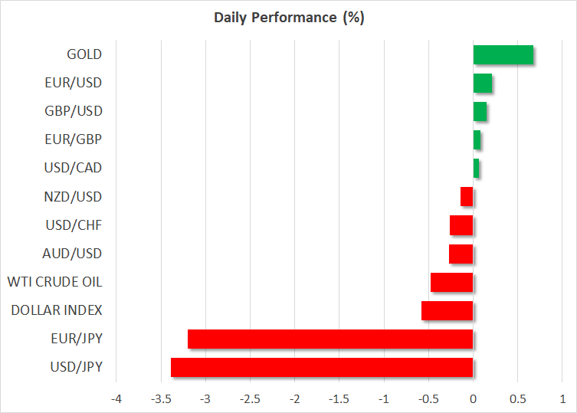Select the USD/JPY category label

pyautogui.click(x=77, y=367)
